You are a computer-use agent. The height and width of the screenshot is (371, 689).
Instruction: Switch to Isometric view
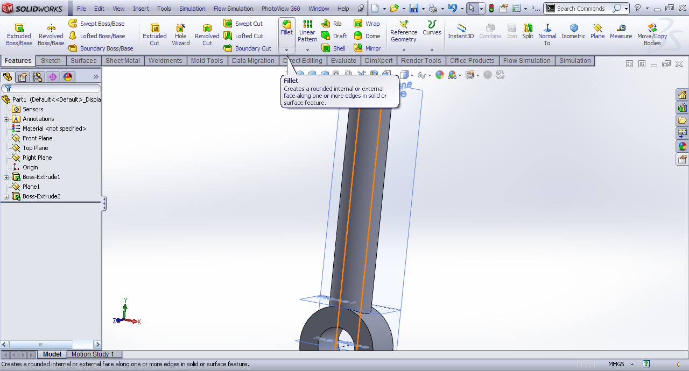(x=573, y=31)
